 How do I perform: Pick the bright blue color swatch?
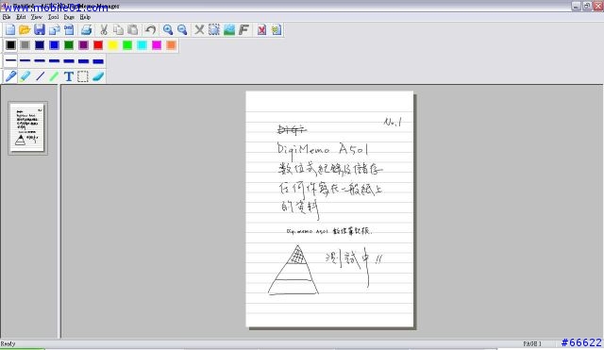(55, 45)
